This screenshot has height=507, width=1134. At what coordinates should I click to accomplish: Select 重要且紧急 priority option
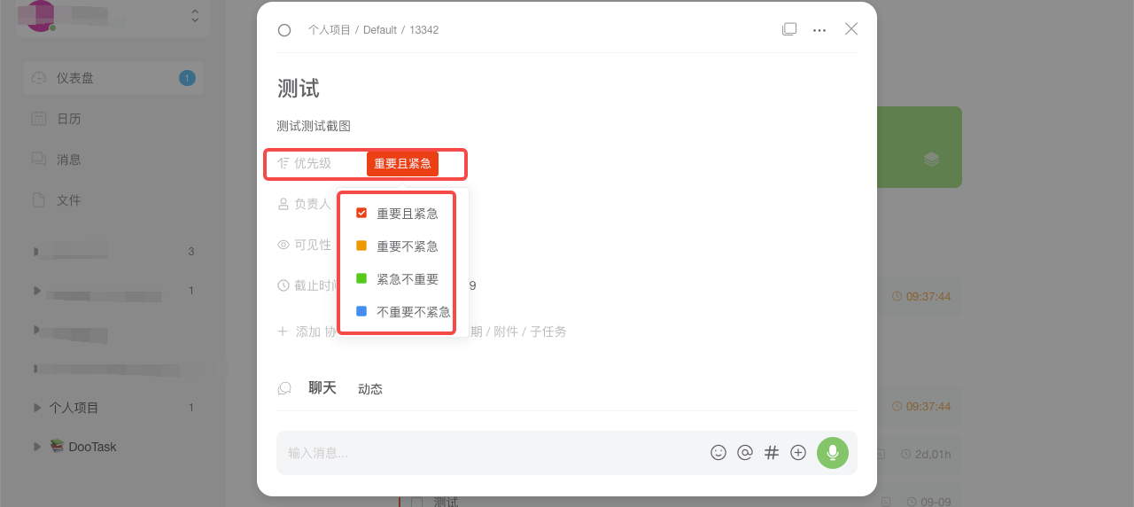point(407,214)
